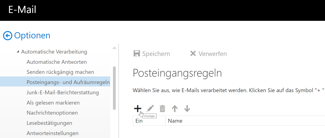Click the sidebar scroll up arrow
This screenshot has height=138, width=325.
pos(114,48)
